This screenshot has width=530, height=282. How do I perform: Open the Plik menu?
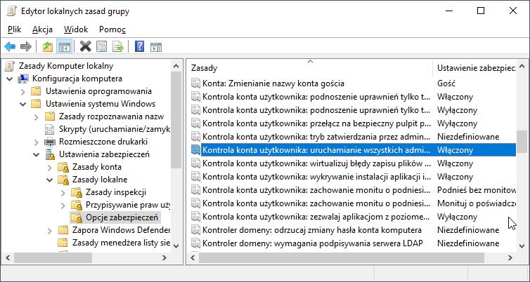pyautogui.click(x=15, y=29)
